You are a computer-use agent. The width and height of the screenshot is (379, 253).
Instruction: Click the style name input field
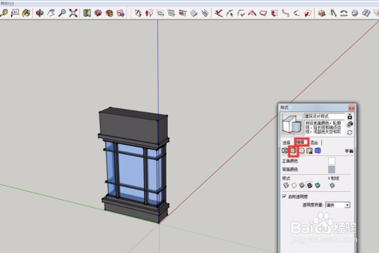[324, 116]
